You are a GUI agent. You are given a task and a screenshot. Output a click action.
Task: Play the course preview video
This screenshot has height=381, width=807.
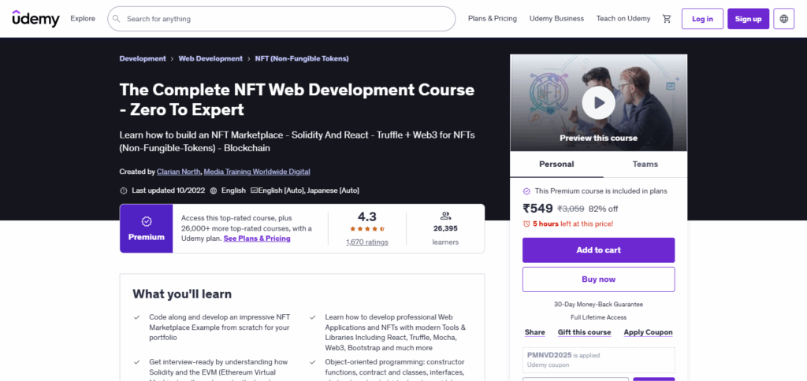[598, 102]
